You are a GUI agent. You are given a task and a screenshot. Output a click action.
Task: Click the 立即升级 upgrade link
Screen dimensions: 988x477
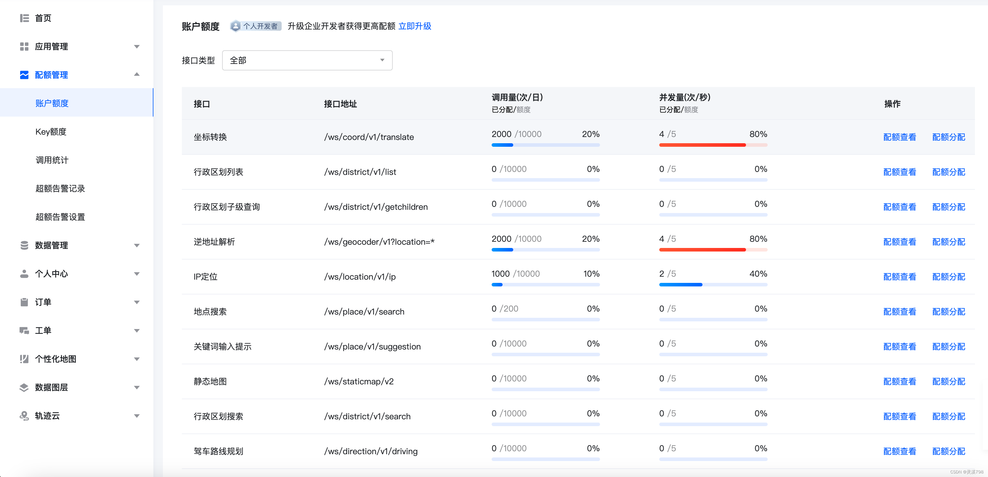point(415,26)
